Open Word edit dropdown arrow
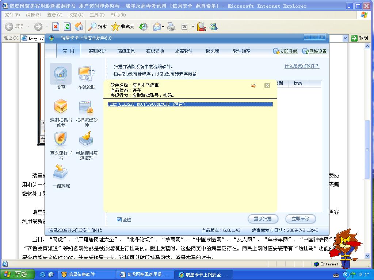This screenshot has height=280, width=374. pos(193,26)
